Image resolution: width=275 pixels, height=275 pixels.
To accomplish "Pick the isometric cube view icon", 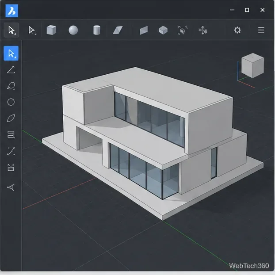I will pyautogui.click(x=163, y=30).
